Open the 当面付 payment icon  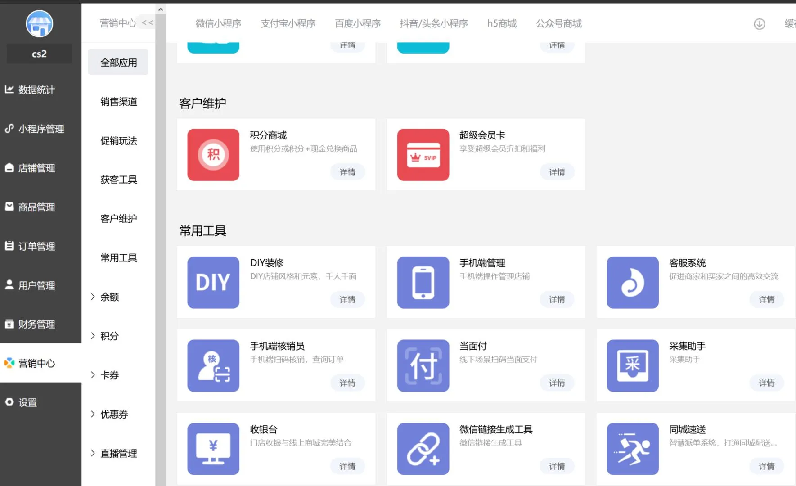point(423,365)
